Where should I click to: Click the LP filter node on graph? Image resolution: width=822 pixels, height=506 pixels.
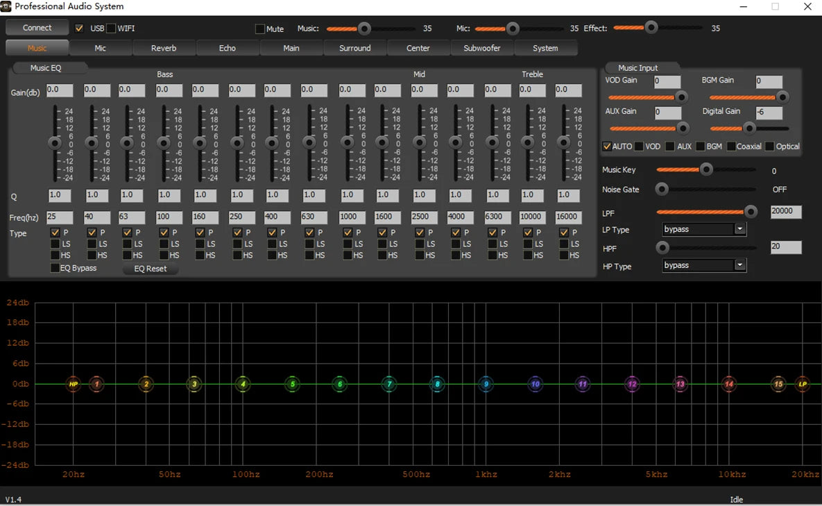(803, 384)
